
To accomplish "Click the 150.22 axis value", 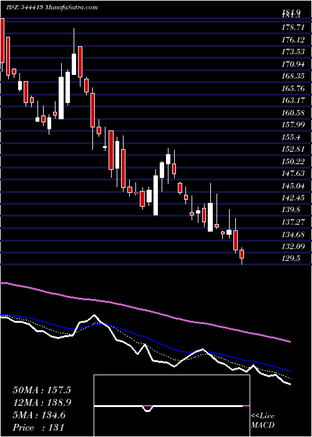I will pos(292,161).
